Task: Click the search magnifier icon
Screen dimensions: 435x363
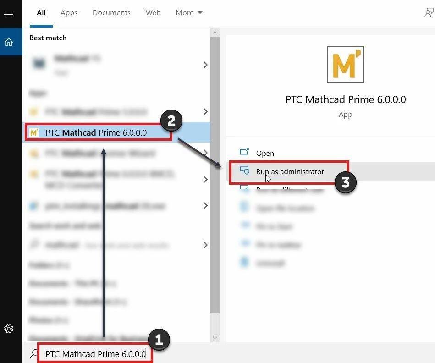Action: (x=34, y=353)
